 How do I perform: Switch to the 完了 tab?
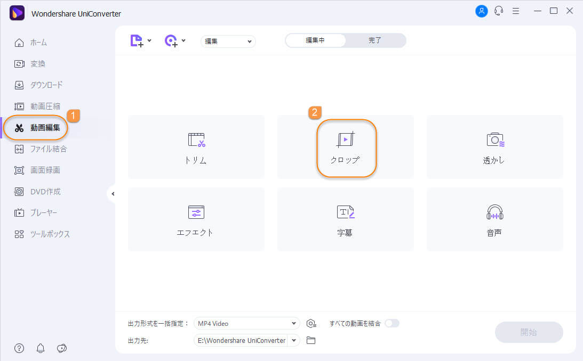click(x=375, y=40)
